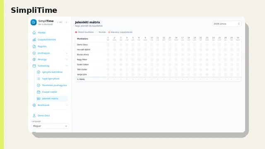Open Rögzítés menu item
This screenshot has height=149, width=265.
(x=42, y=46)
